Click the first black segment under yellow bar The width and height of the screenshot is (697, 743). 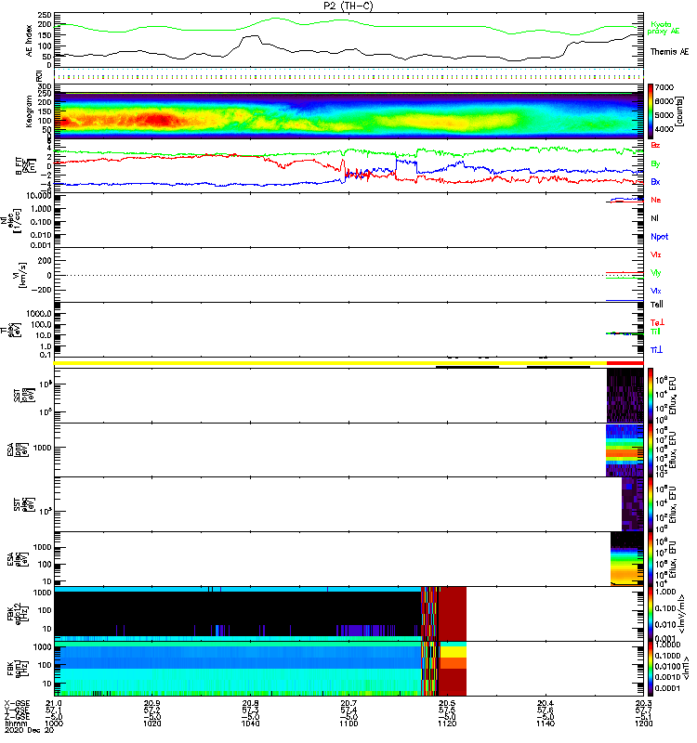coord(467,367)
